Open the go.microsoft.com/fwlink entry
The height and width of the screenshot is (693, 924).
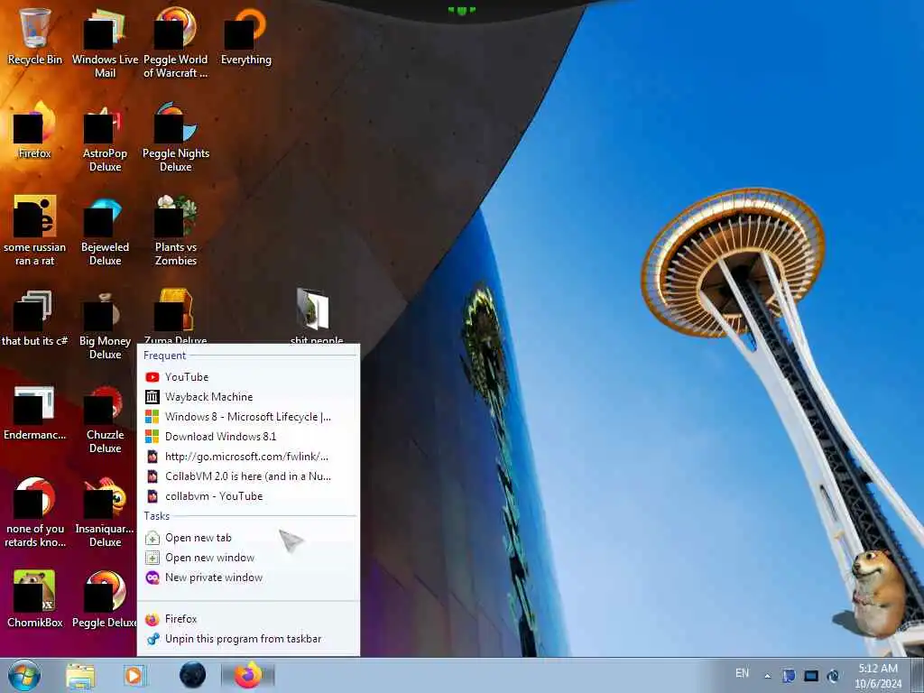[x=248, y=457]
